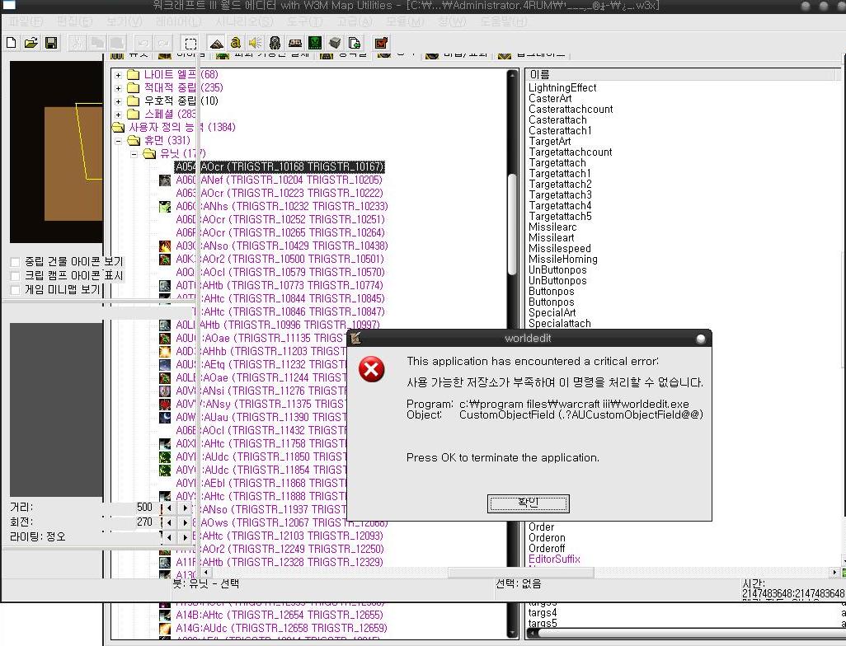Open the 고급(A) menu
The image size is (846, 646).
pos(355,21)
